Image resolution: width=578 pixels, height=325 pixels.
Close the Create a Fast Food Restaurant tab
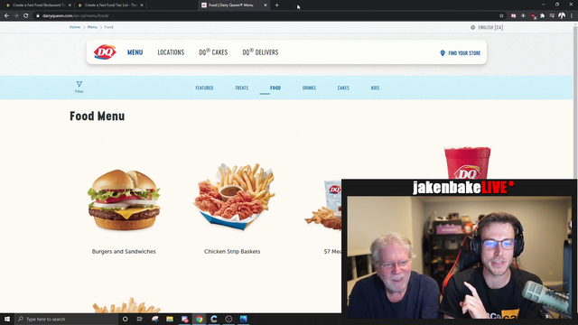click(x=70, y=5)
